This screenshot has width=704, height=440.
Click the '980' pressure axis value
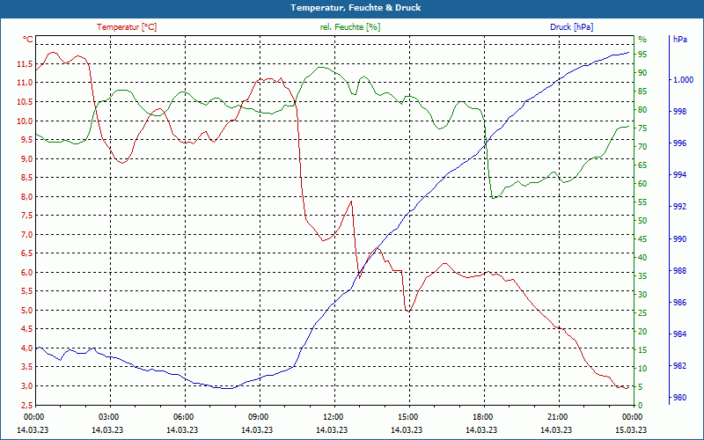pos(679,398)
